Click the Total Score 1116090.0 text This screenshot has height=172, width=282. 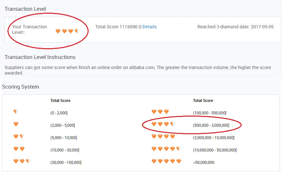click(118, 27)
